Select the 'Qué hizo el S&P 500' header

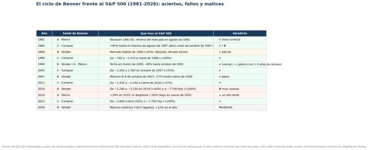pyautogui.click(x=156, y=34)
